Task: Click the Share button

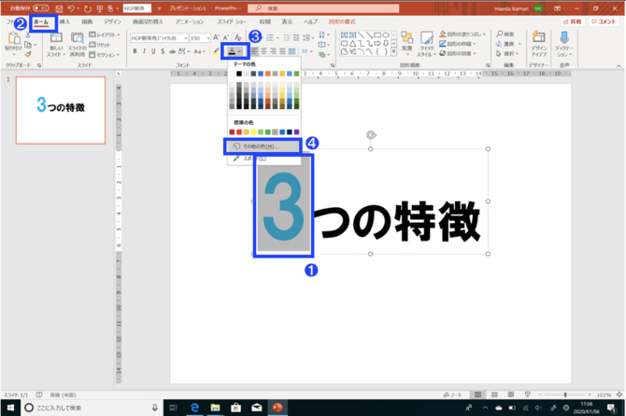Action: 573,21
